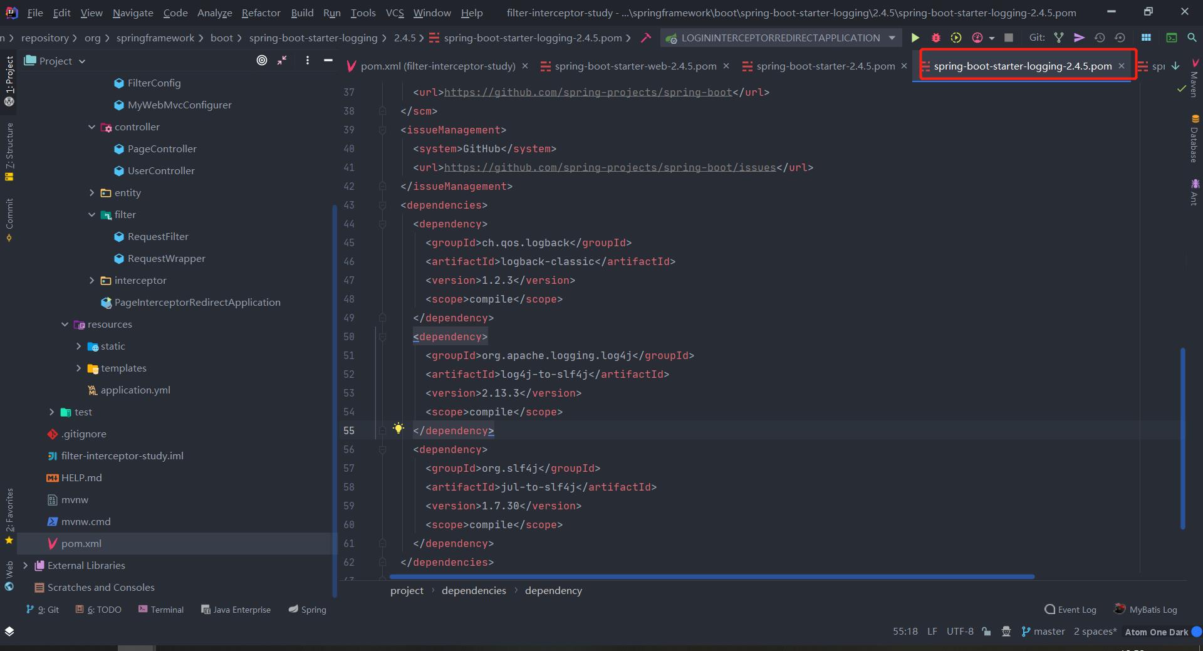Show hidden editor tabs arrow

point(1175,66)
